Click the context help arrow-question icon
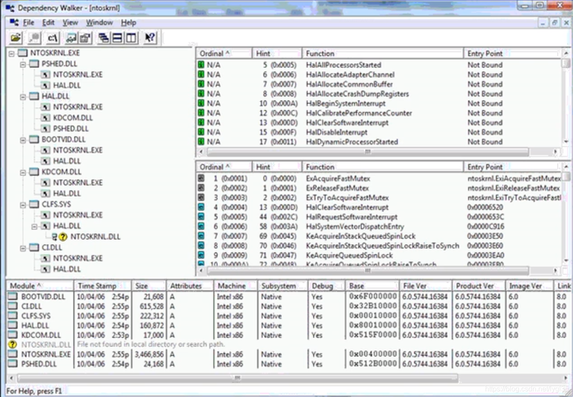573x397 pixels. click(150, 38)
